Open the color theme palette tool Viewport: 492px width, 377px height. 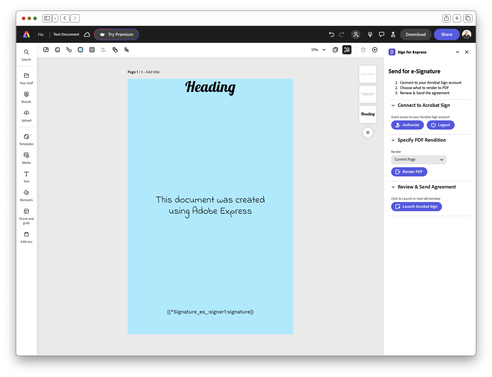pos(57,50)
